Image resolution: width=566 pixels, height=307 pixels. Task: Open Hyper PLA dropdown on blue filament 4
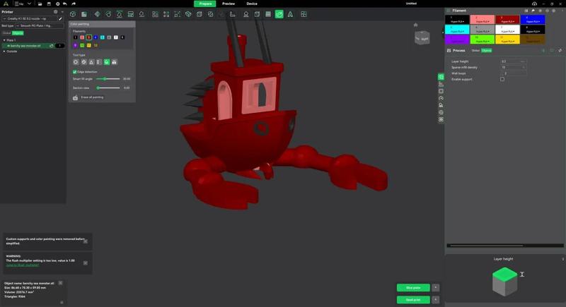(x=533, y=22)
